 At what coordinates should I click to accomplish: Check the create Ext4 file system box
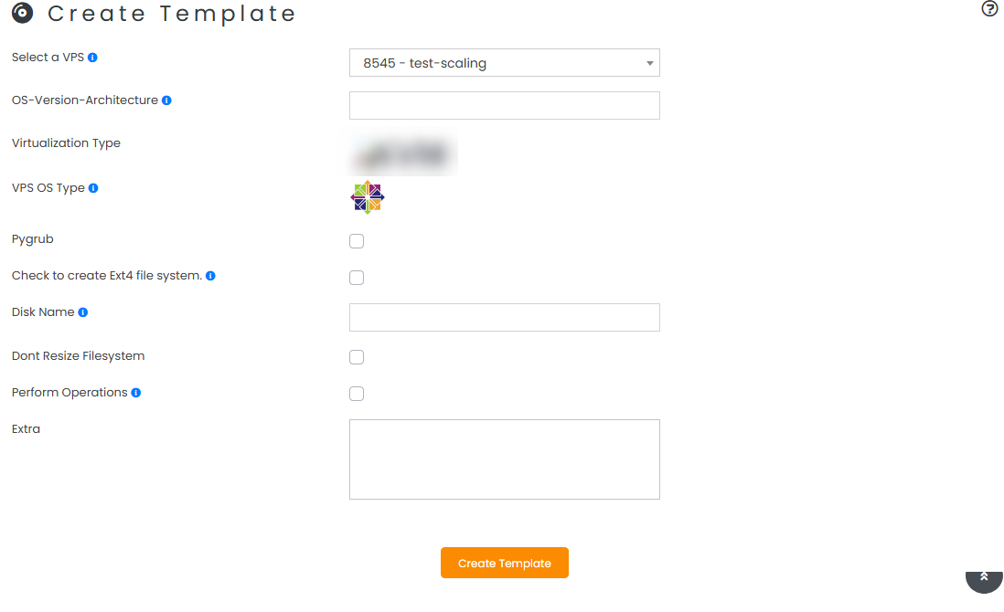click(356, 277)
